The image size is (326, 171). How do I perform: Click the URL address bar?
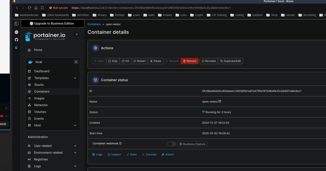151,8
